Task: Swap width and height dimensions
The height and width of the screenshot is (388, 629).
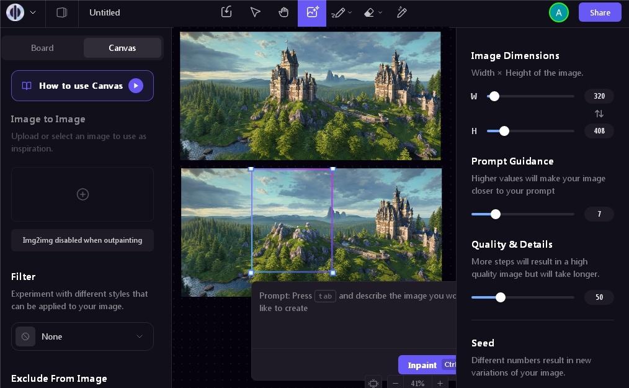Action: pos(599,114)
